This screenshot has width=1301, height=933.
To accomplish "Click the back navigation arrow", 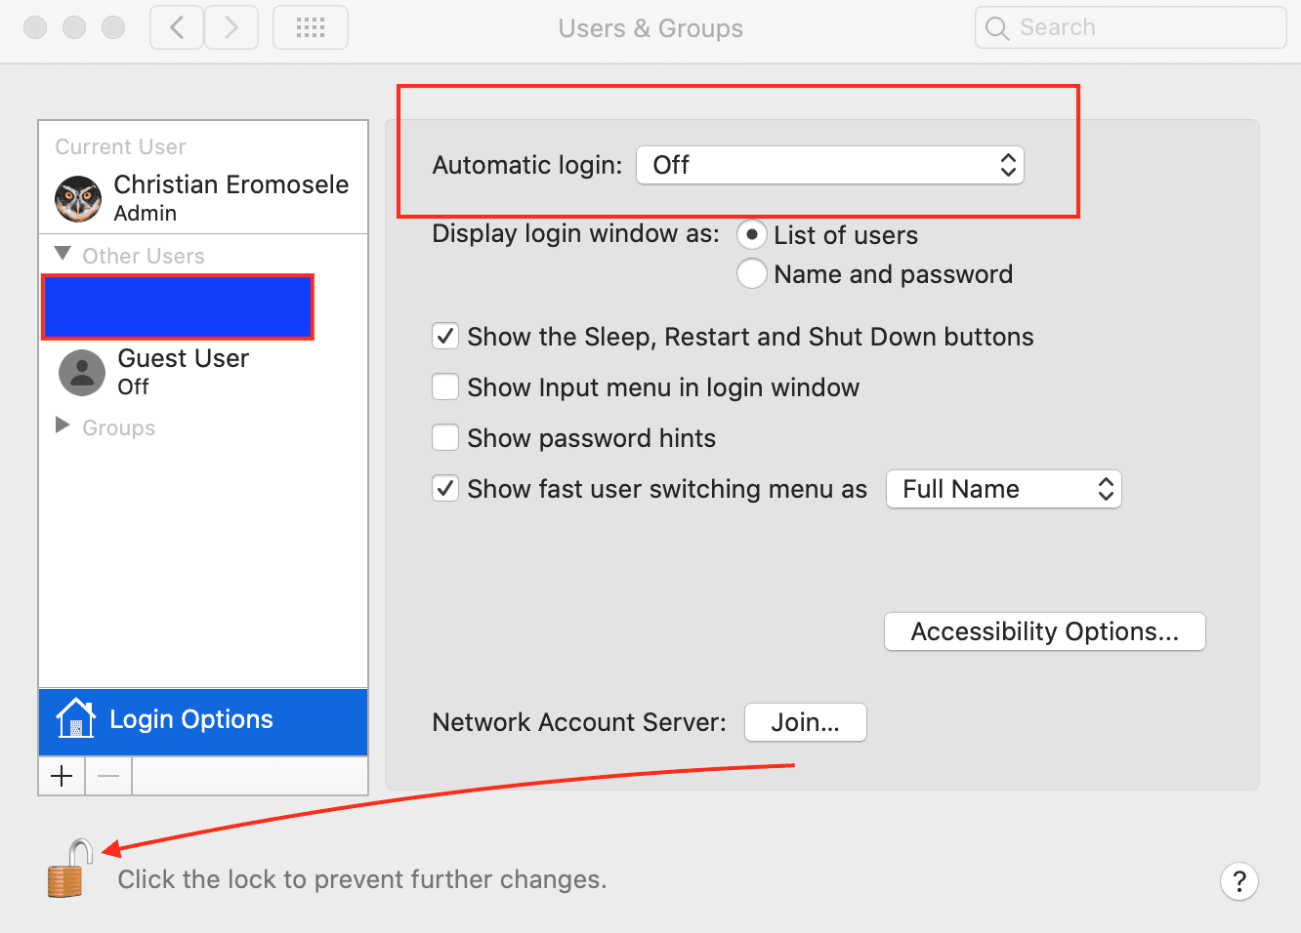I will tap(177, 27).
